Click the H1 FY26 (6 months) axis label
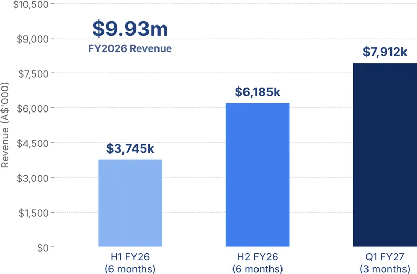The width and height of the screenshot is (417, 274). pyautogui.click(x=130, y=263)
